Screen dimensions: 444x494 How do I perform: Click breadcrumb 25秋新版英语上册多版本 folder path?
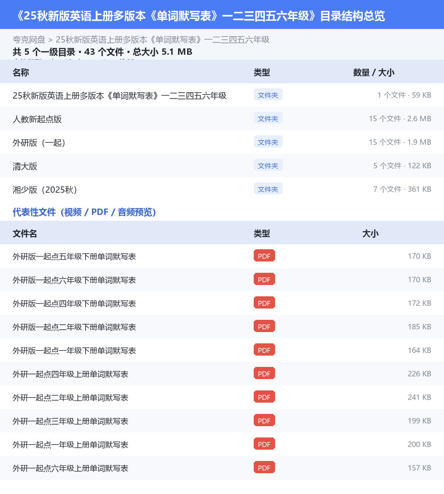tap(163, 40)
